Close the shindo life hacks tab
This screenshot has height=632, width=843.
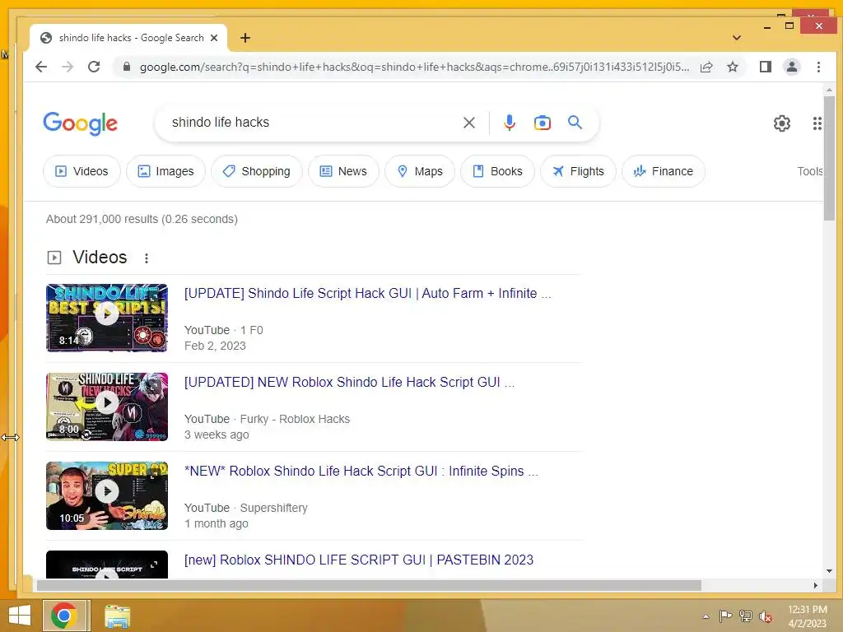click(214, 38)
